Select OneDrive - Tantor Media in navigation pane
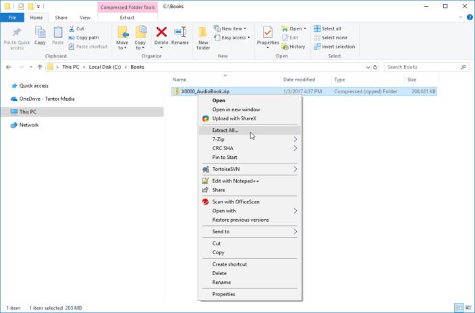 (47, 99)
